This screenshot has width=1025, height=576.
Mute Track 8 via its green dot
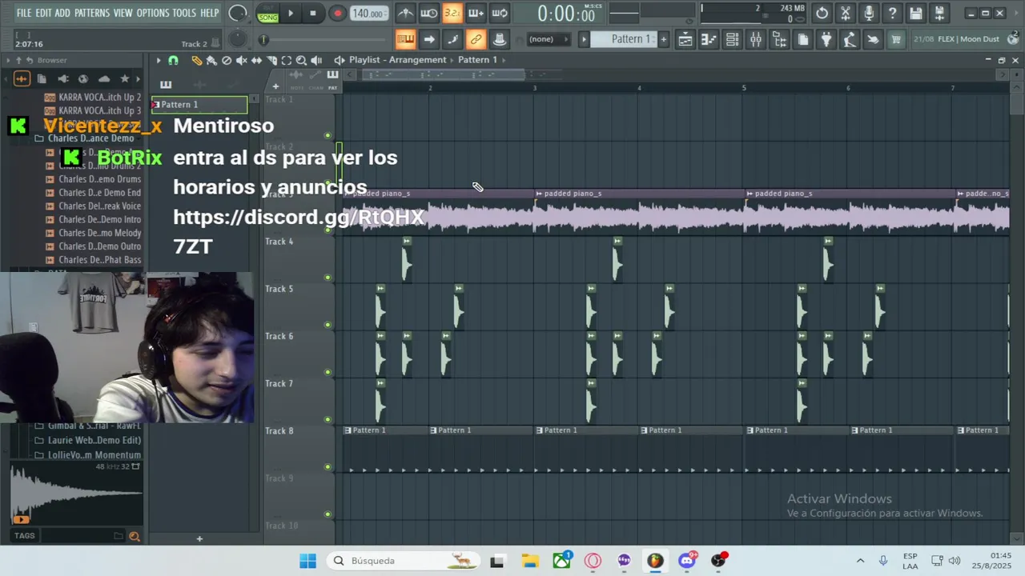pos(328,466)
